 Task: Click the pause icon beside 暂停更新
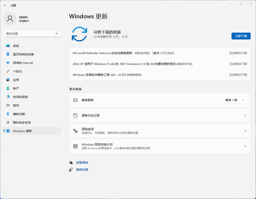point(75,100)
